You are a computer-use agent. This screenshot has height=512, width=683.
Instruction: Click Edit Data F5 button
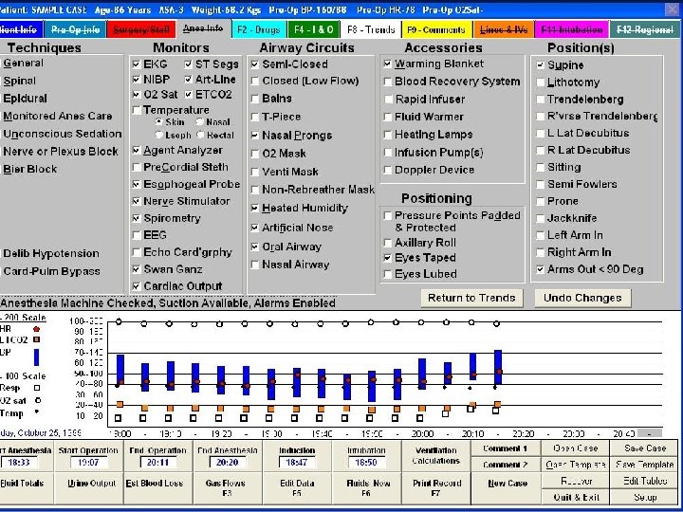click(x=297, y=487)
